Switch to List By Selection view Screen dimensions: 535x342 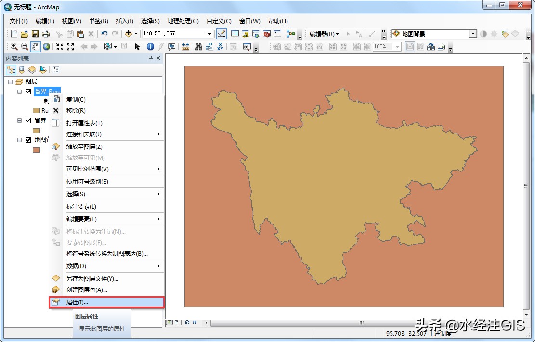43,70
